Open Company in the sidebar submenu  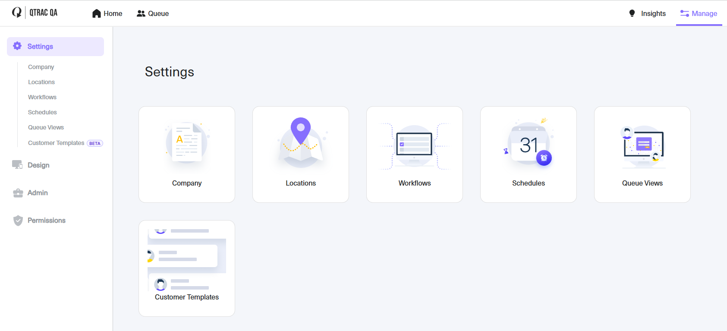(41, 67)
